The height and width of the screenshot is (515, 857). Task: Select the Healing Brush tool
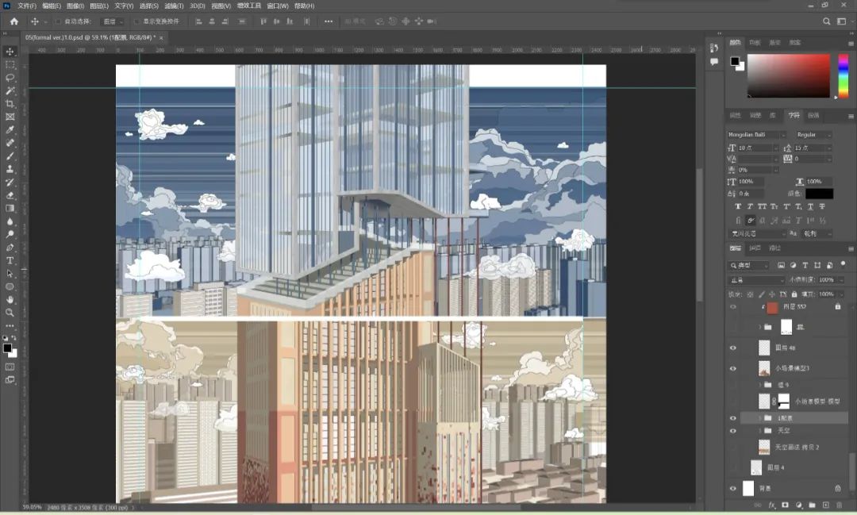pyautogui.click(x=10, y=143)
